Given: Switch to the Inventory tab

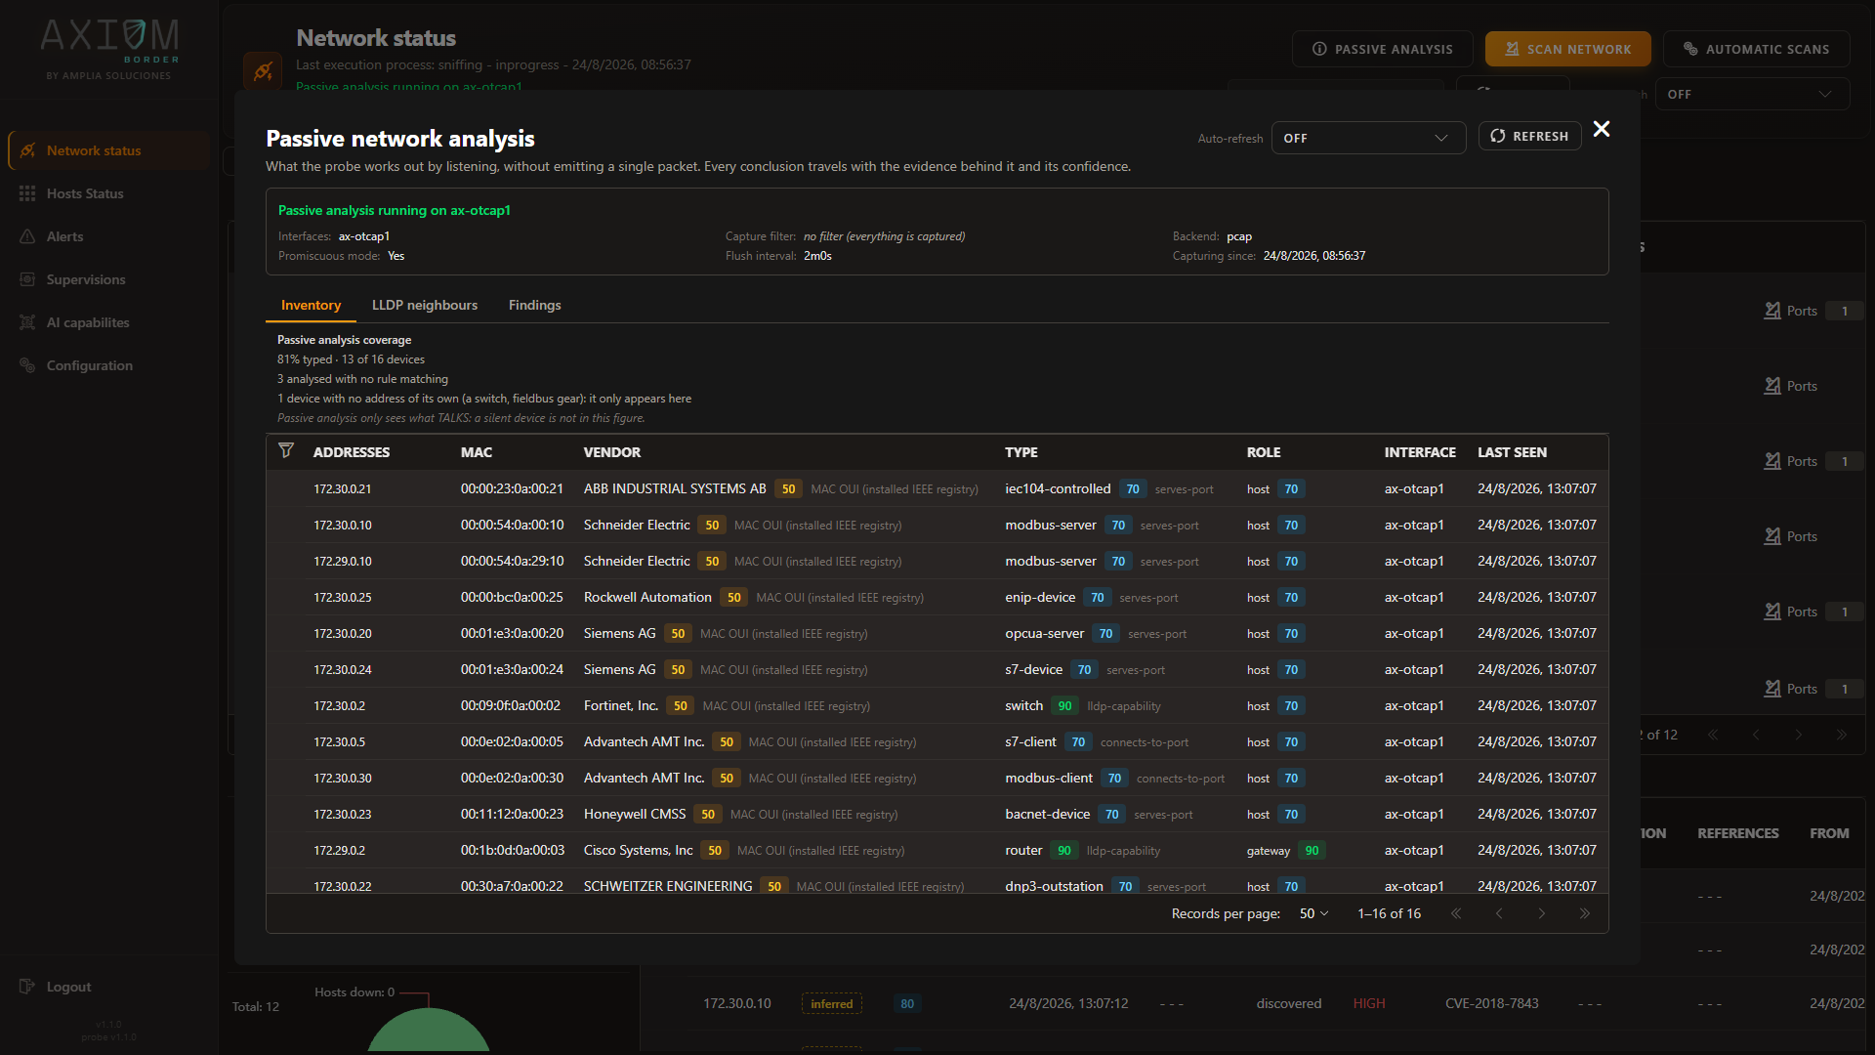Looking at the screenshot, I should pos(311,305).
